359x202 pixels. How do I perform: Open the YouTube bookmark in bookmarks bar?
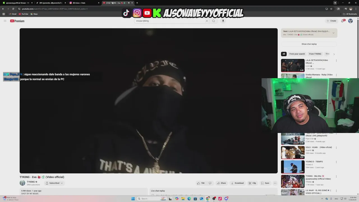24,14
